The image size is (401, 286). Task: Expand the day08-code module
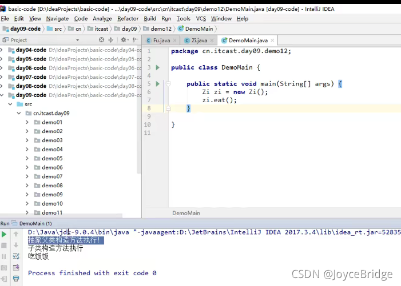pos(2,86)
